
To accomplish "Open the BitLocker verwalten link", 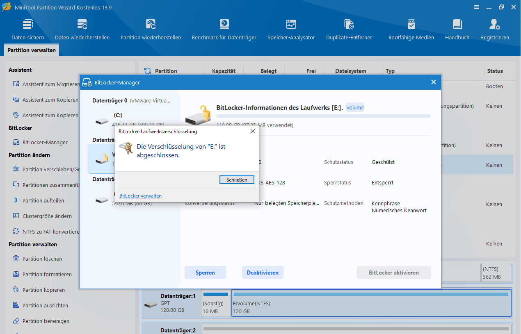I will tap(140, 196).
